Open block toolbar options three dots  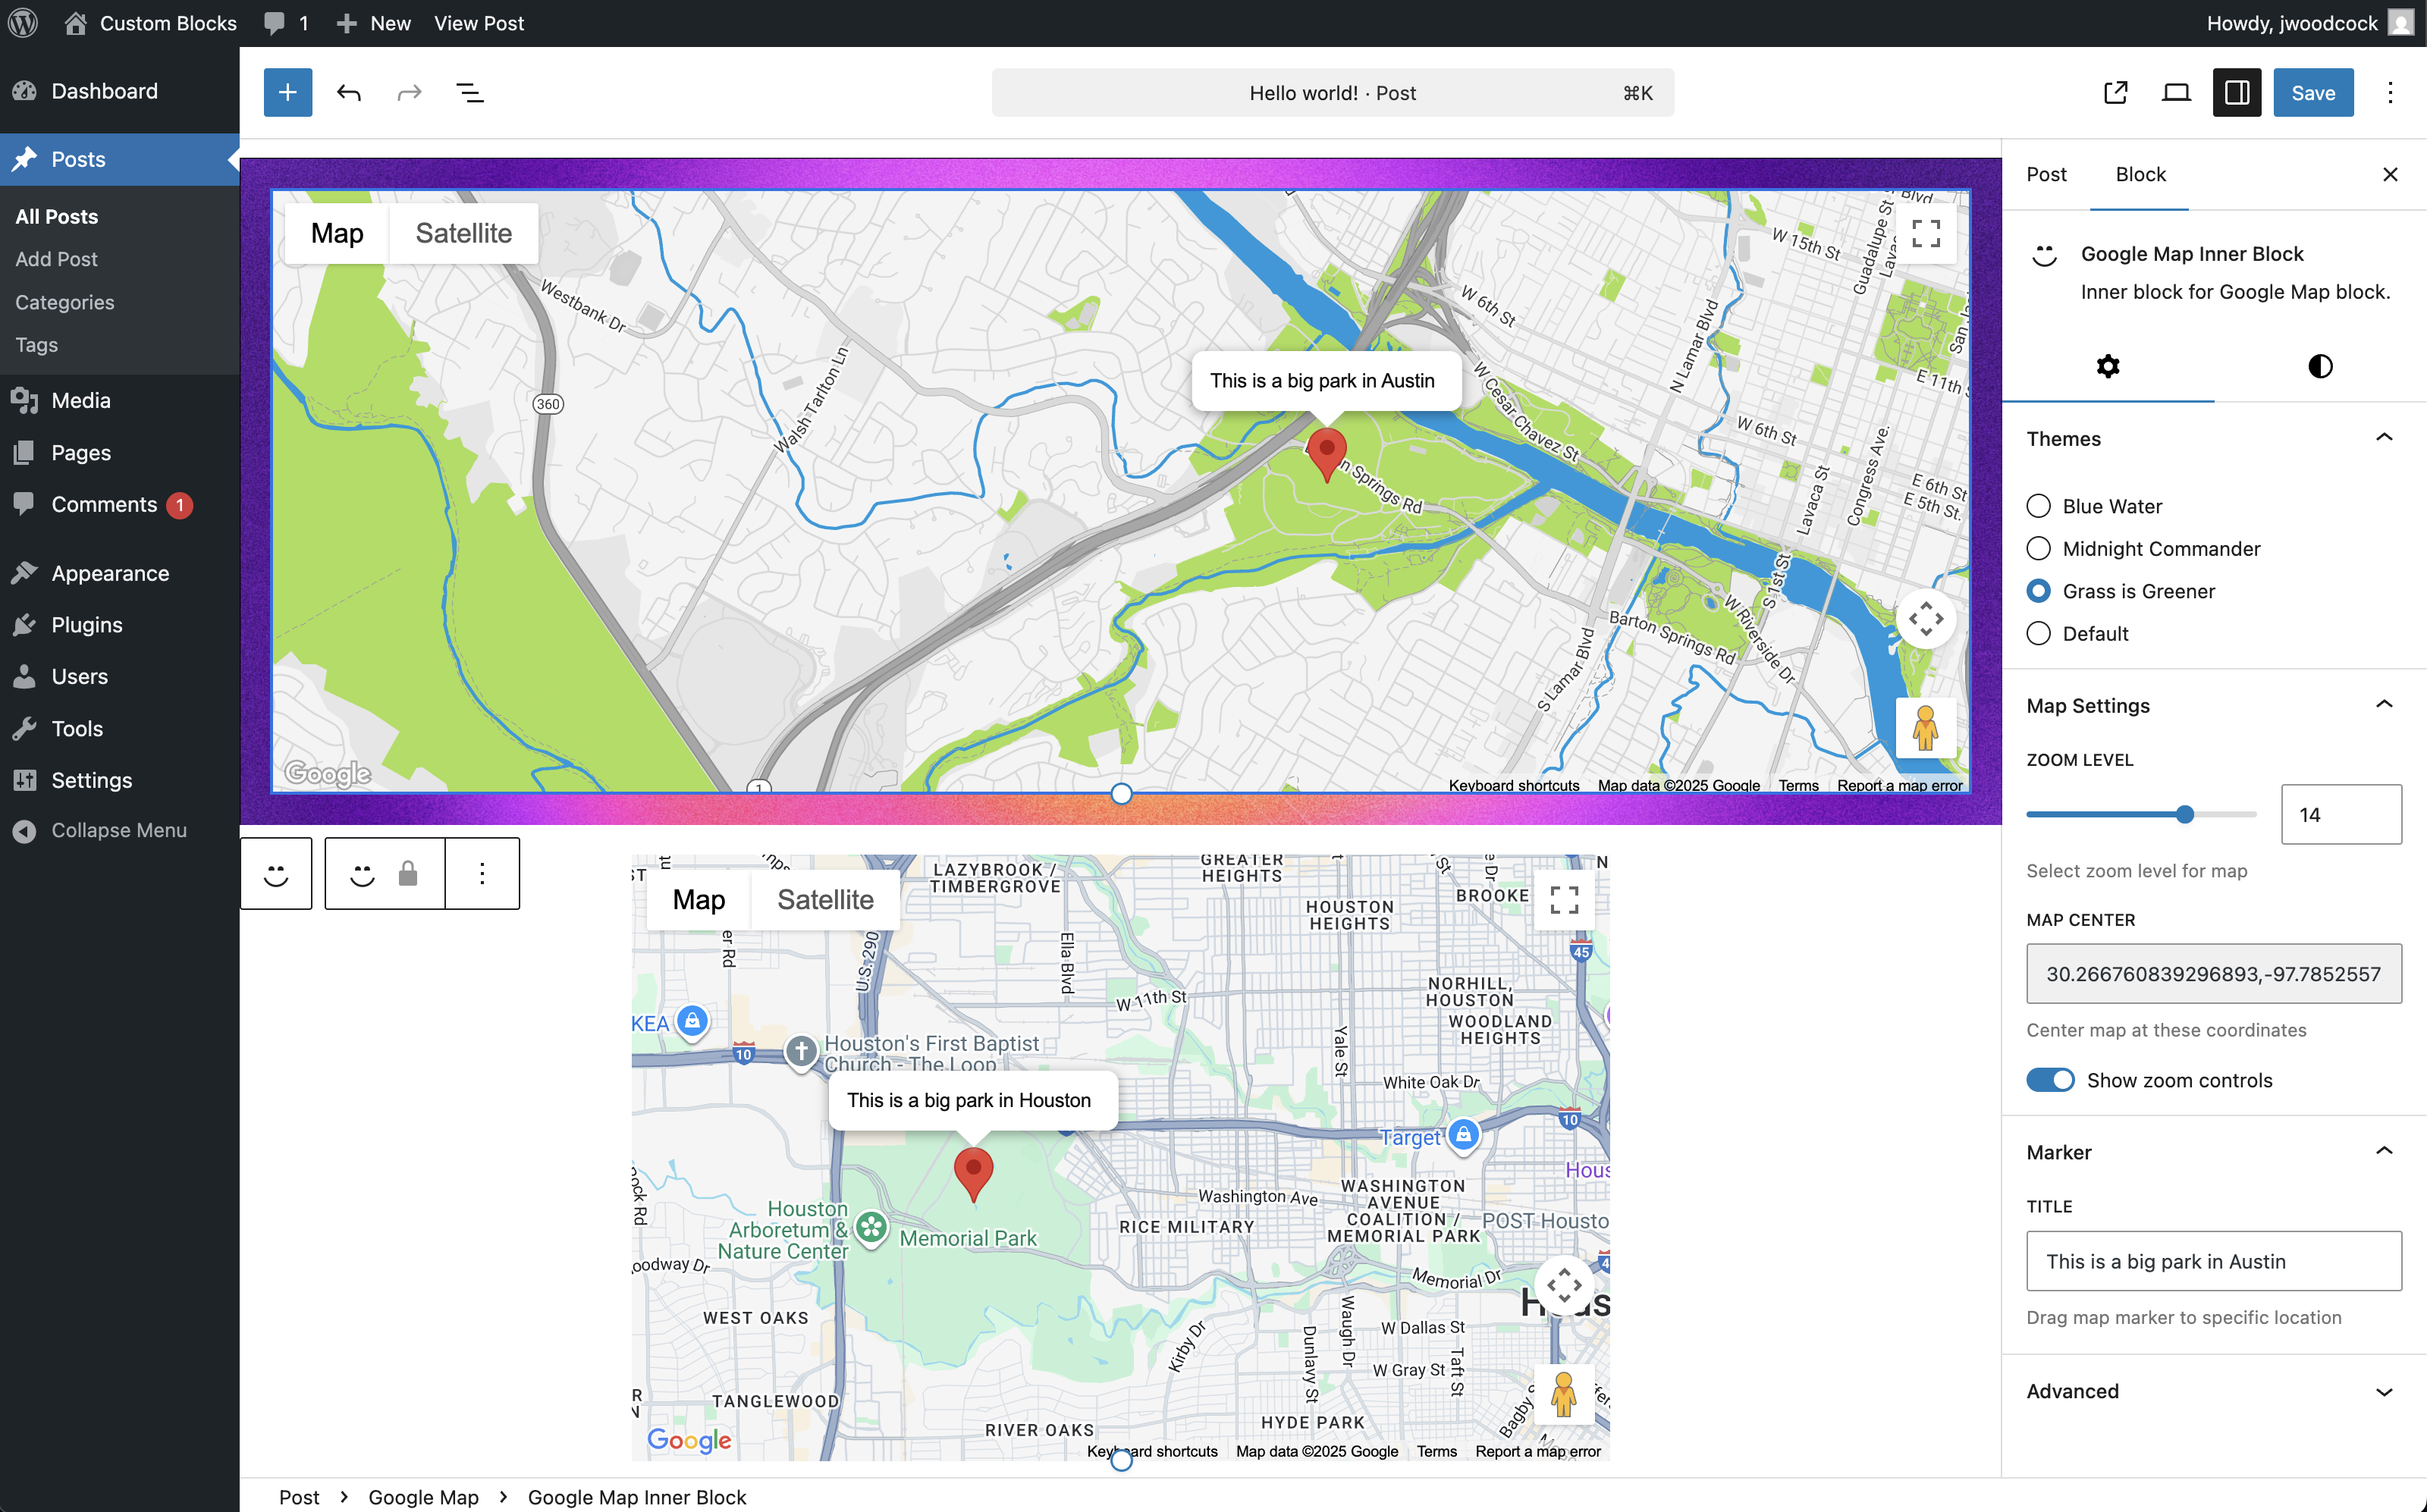(x=482, y=874)
